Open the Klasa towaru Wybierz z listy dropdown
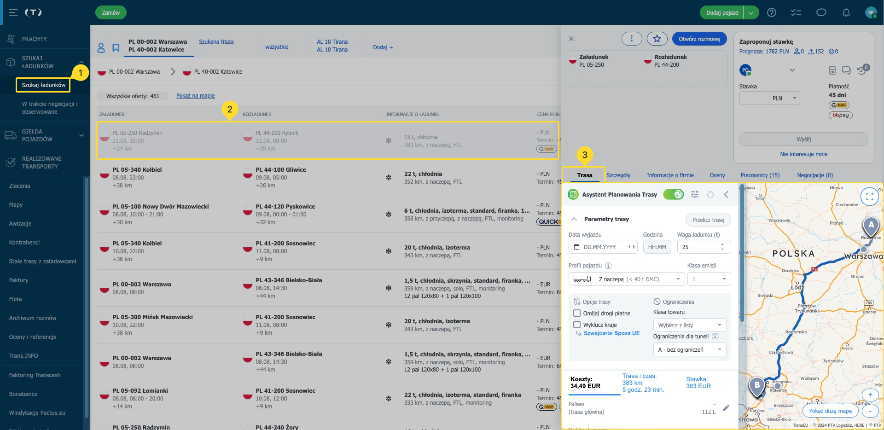The height and width of the screenshot is (430, 884). coord(690,325)
